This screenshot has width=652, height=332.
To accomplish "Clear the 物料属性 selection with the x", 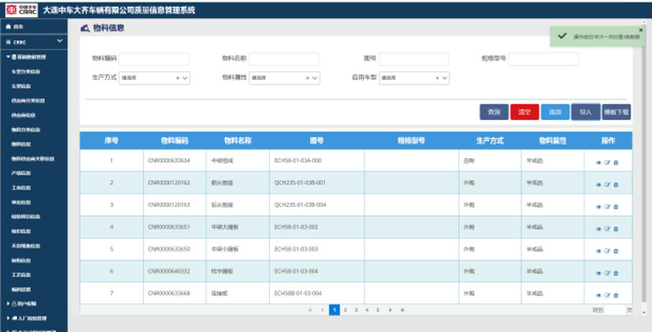I will [307, 78].
